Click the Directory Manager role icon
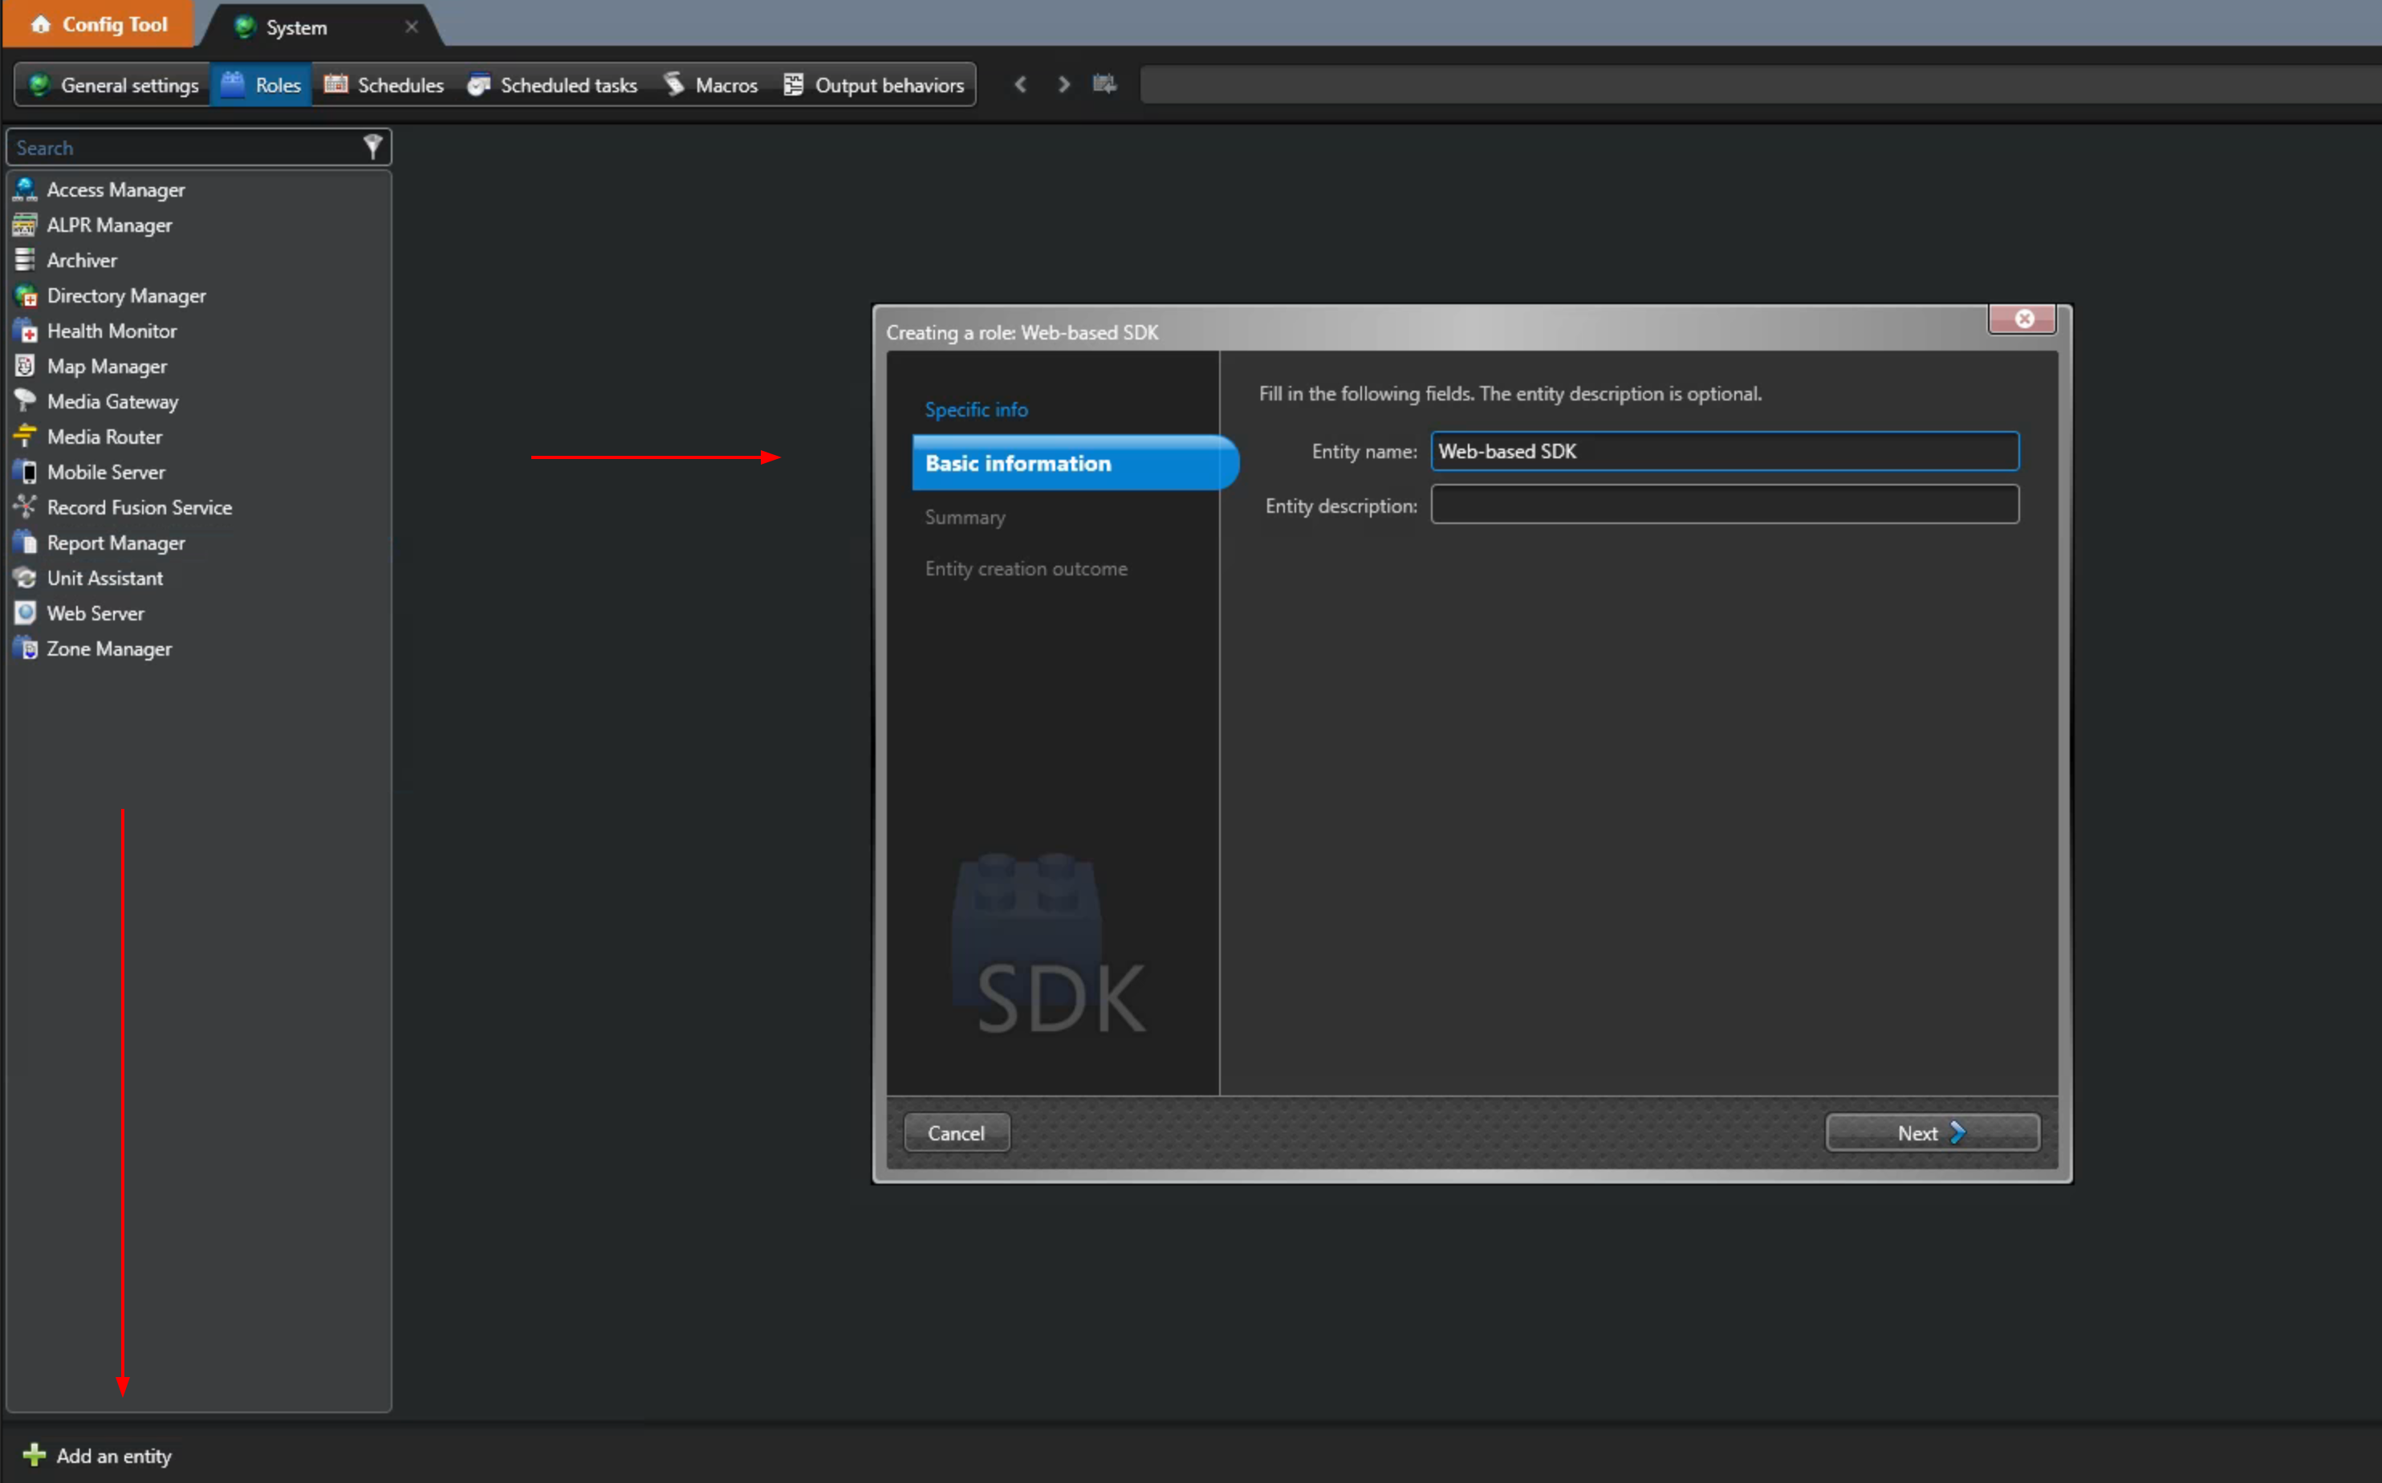This screenshot has height=1483, width=2382. [x=26, y=295]
